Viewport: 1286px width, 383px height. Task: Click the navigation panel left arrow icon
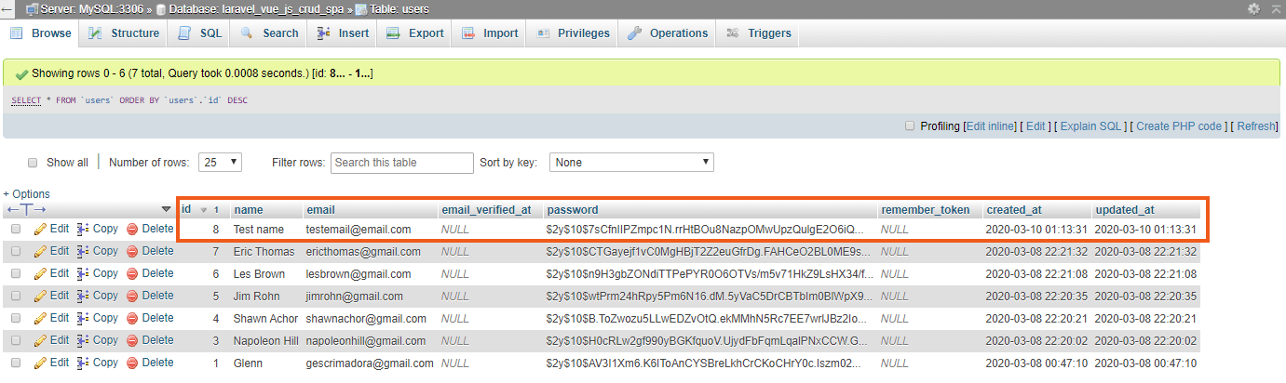tap(7, 8)
